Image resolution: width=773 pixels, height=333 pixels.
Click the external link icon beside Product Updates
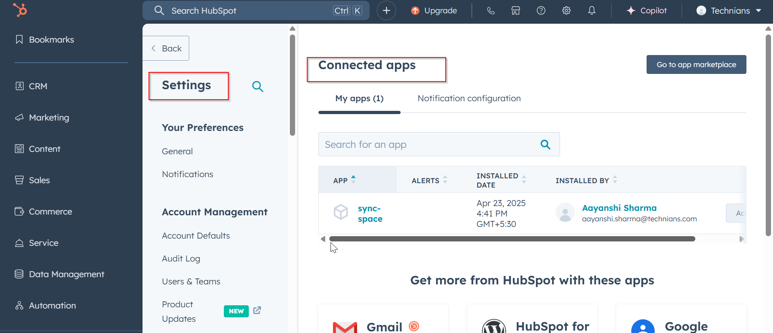pos(257,310)
